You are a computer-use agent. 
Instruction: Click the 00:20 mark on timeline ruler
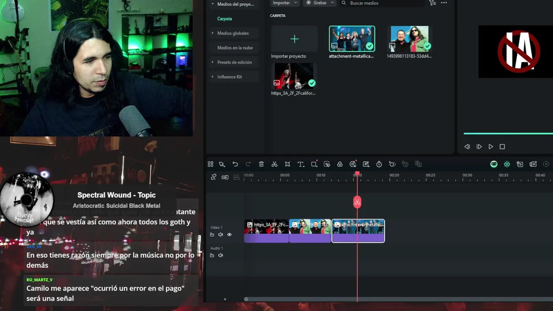click(394, 175)
